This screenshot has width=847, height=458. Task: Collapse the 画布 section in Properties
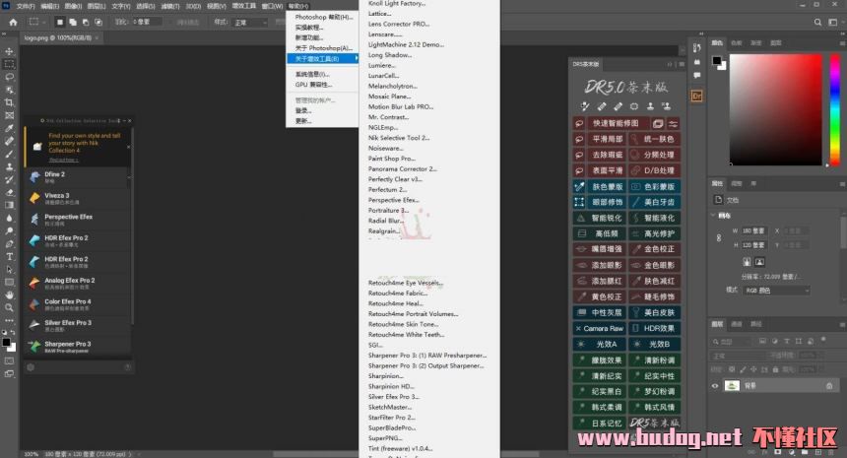pyautogui.click(x=714, y=215)
